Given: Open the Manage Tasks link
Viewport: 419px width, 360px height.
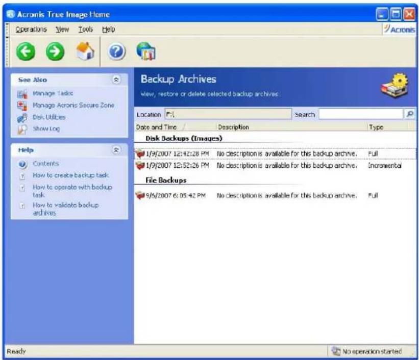Looking at the screenshot, I should pyautogui.click(x=53, y=93).
